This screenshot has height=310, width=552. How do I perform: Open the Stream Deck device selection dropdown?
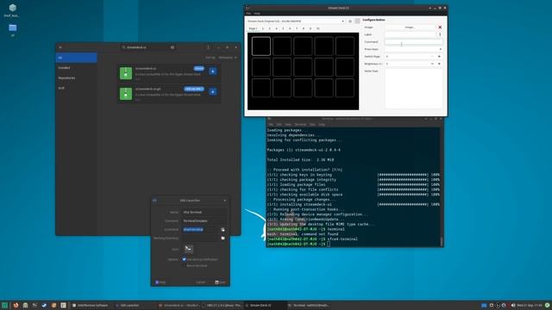(296, 21)
